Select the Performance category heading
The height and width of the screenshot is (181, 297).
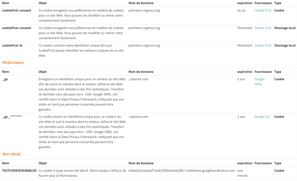click(x=13, y=63)
